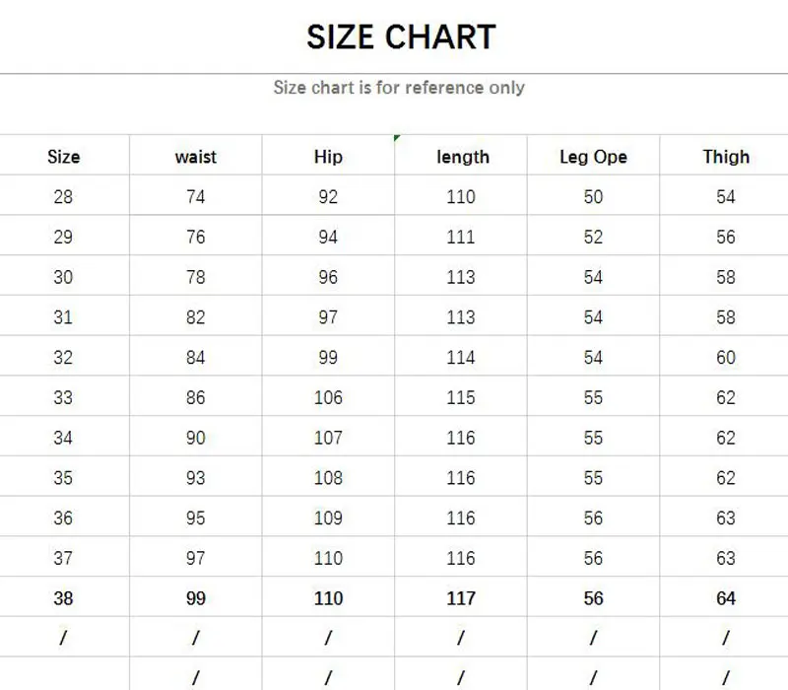The height and width of the screenshot is (690, 788).
Task: Click waist value 76 in size 29 row
Action: pos(195,238)
